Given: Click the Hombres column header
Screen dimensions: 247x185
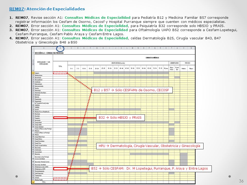Looking at the screenshot, I should 184,68.
